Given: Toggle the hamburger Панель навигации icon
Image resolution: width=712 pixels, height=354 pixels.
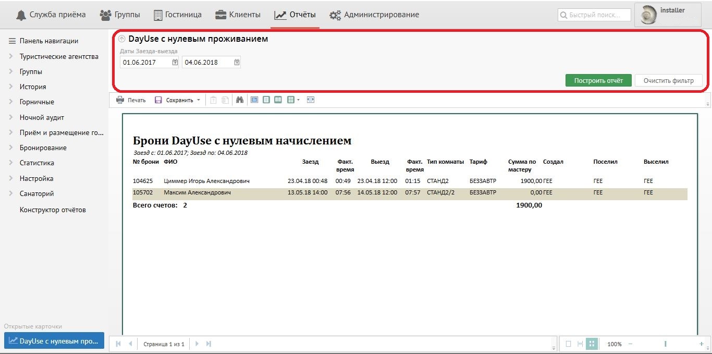Looking at the screenshot, I should click(x=12, y=41).
